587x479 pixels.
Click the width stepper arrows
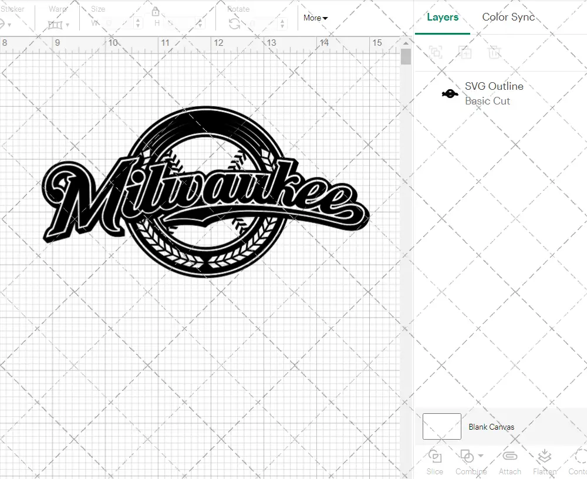[x=138, y=23]
